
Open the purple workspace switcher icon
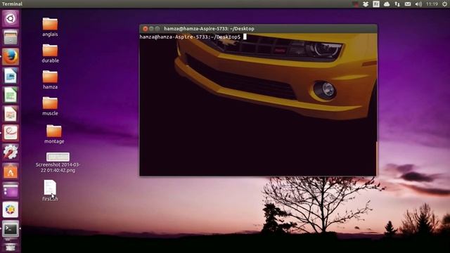[11, 190]
